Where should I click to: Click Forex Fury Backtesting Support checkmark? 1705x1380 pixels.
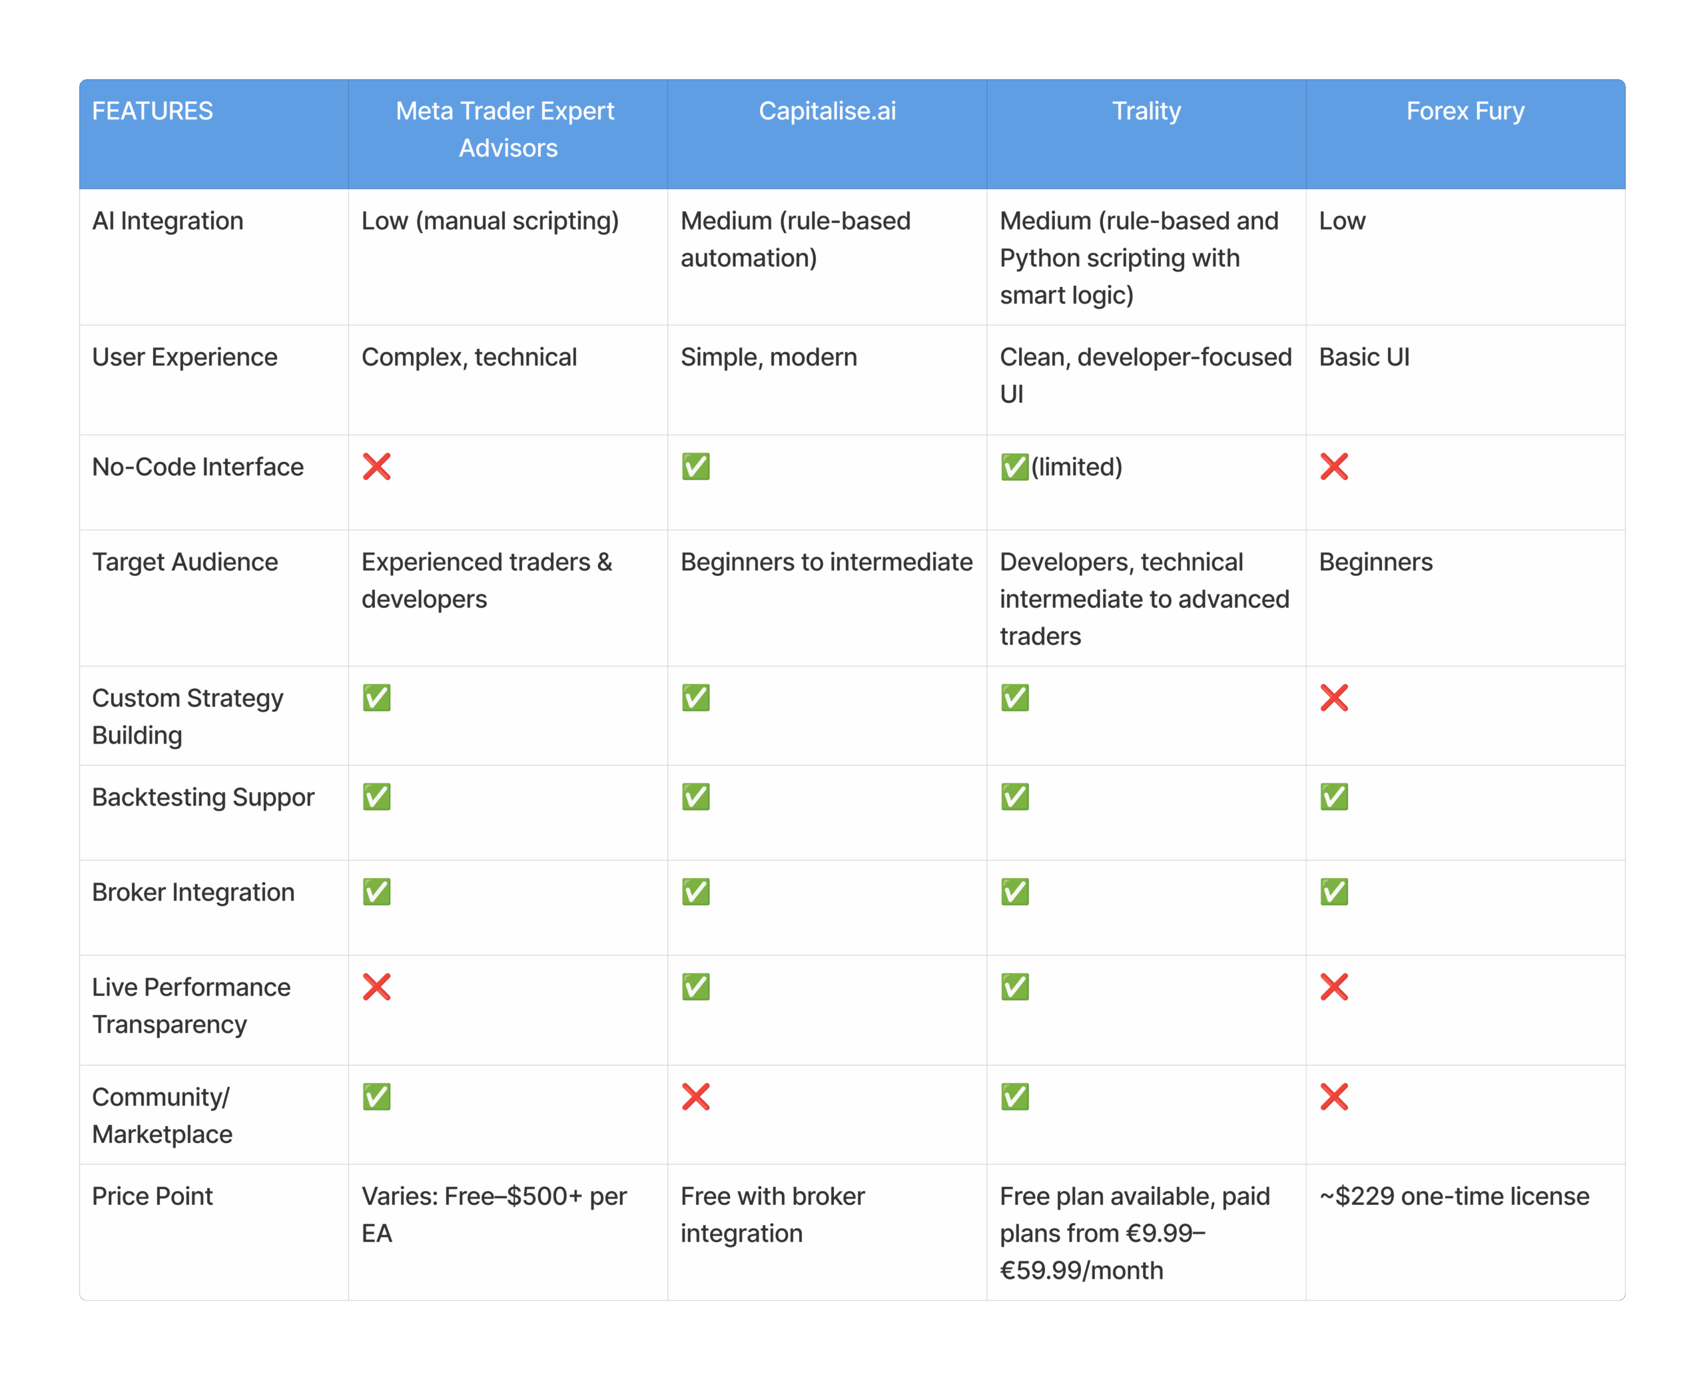tap(1333, 797)
